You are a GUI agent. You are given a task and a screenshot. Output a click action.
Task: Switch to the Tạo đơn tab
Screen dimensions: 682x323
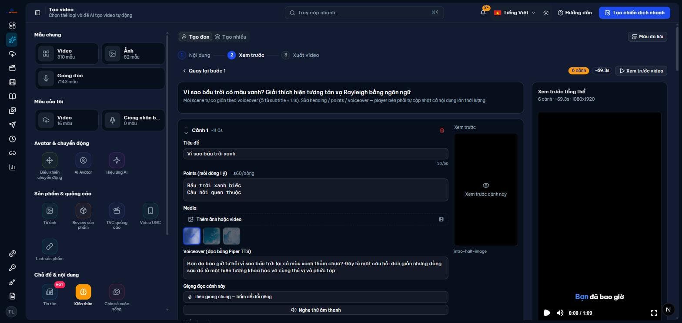195,37
